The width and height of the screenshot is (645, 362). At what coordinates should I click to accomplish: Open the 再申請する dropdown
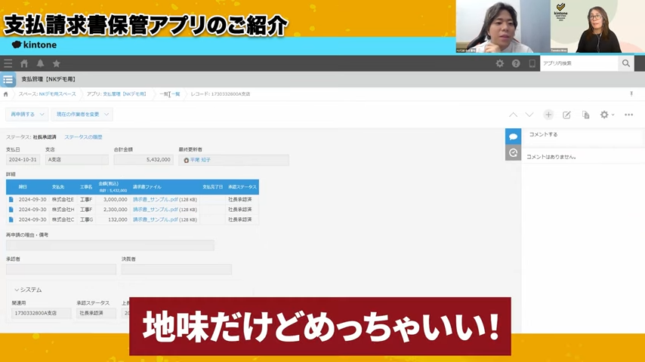click(x=27, y=114)
